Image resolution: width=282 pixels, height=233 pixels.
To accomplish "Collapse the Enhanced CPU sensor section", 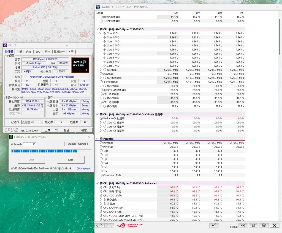I will point(97,183).
